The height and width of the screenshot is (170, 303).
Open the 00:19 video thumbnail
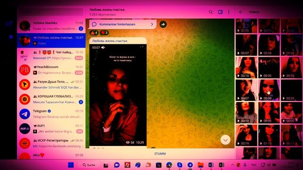coord(246,135)
